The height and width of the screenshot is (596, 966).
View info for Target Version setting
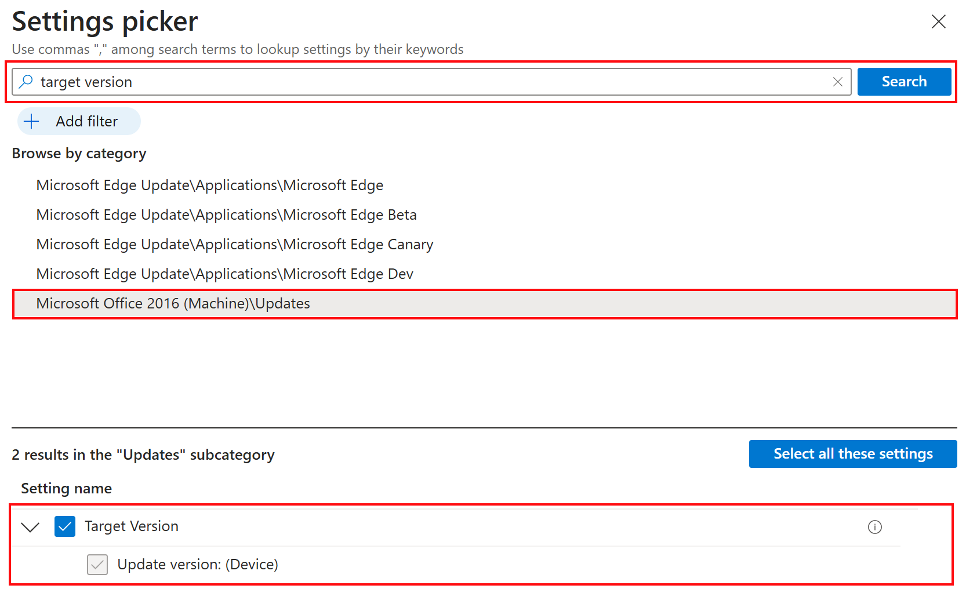pos(874,526)
